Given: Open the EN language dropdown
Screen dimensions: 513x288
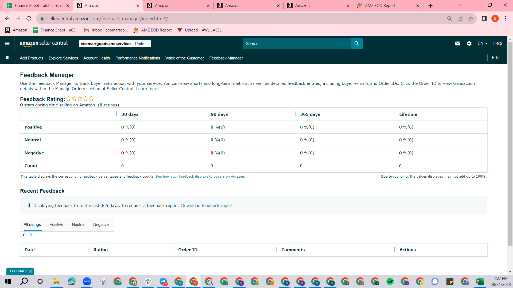Looking at the screenshot, I should (x=483, y=43).
